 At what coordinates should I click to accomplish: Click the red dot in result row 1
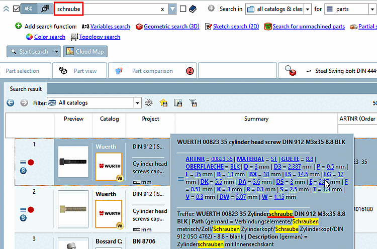pyautogui.click(x=31, y=163)
